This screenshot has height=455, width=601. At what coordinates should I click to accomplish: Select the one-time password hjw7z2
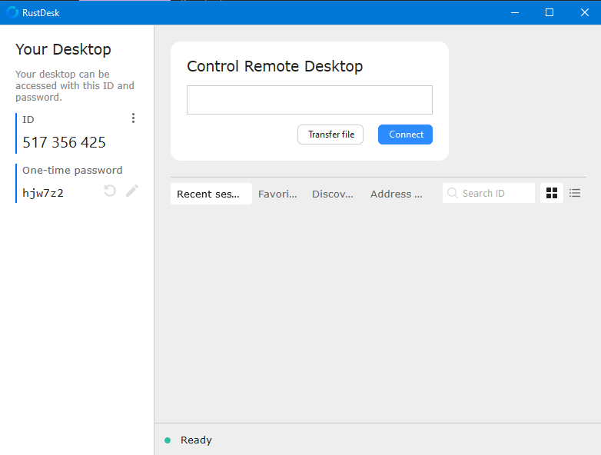pos(43,193)
